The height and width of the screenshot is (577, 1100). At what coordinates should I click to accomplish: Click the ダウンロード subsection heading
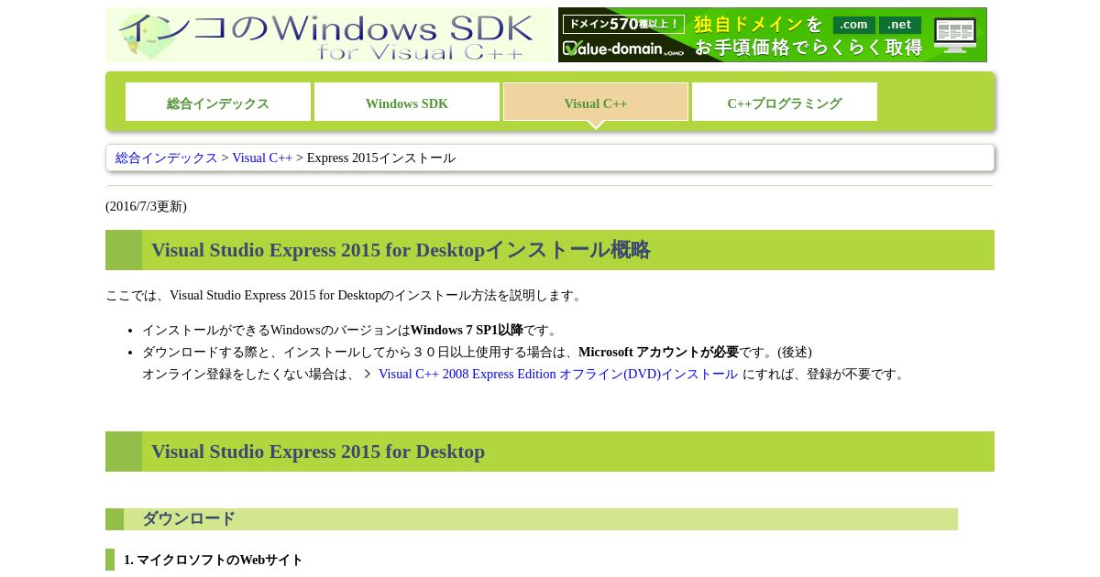tap(188, 519)
